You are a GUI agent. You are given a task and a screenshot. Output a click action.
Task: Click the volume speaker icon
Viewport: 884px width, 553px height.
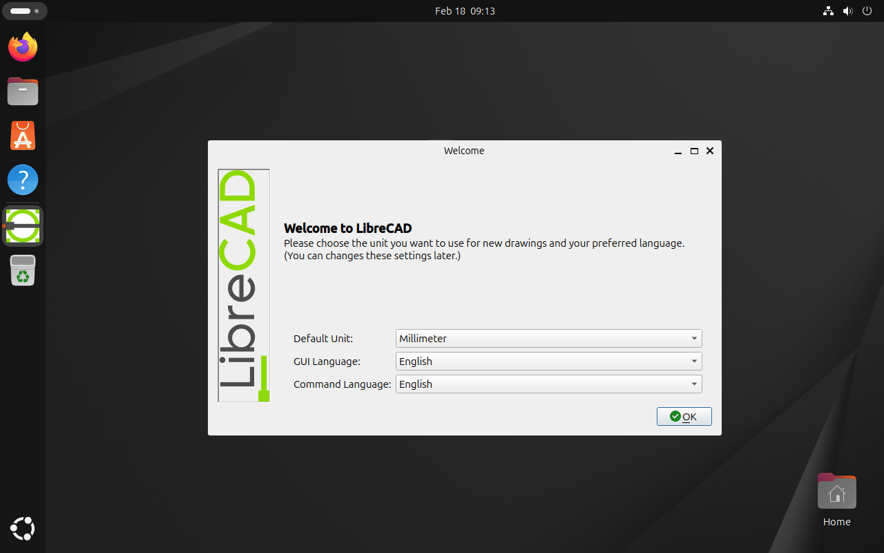pos(848,11)
